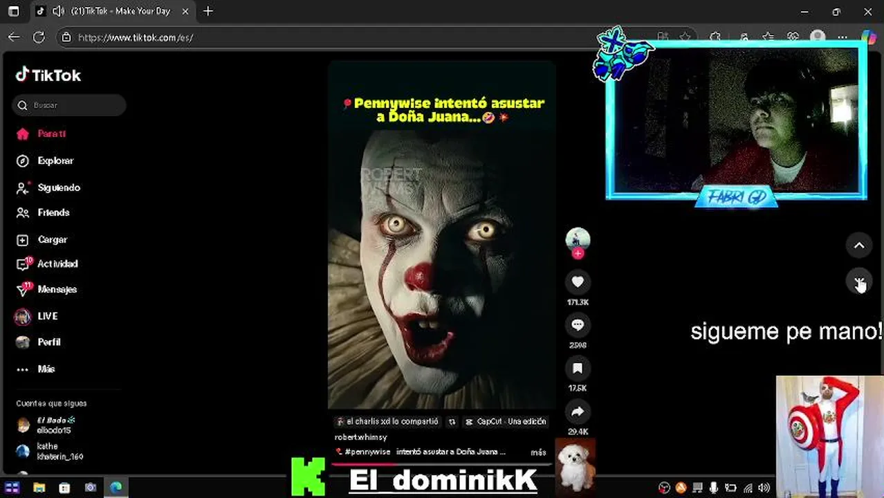Screen dimensions: 884x498
Task: Click the plus-square icon beside Cargar
Action: click(23, 240)
